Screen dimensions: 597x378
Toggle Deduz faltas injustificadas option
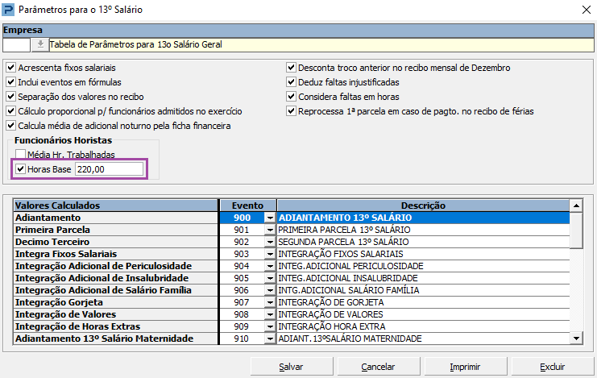[x=292, y=82]
